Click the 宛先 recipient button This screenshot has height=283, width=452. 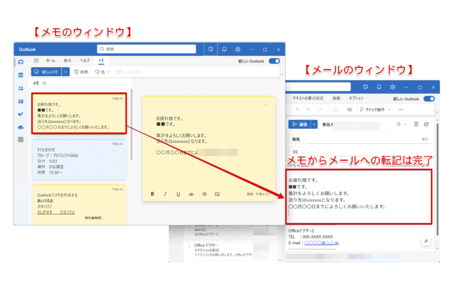(296, 139)
